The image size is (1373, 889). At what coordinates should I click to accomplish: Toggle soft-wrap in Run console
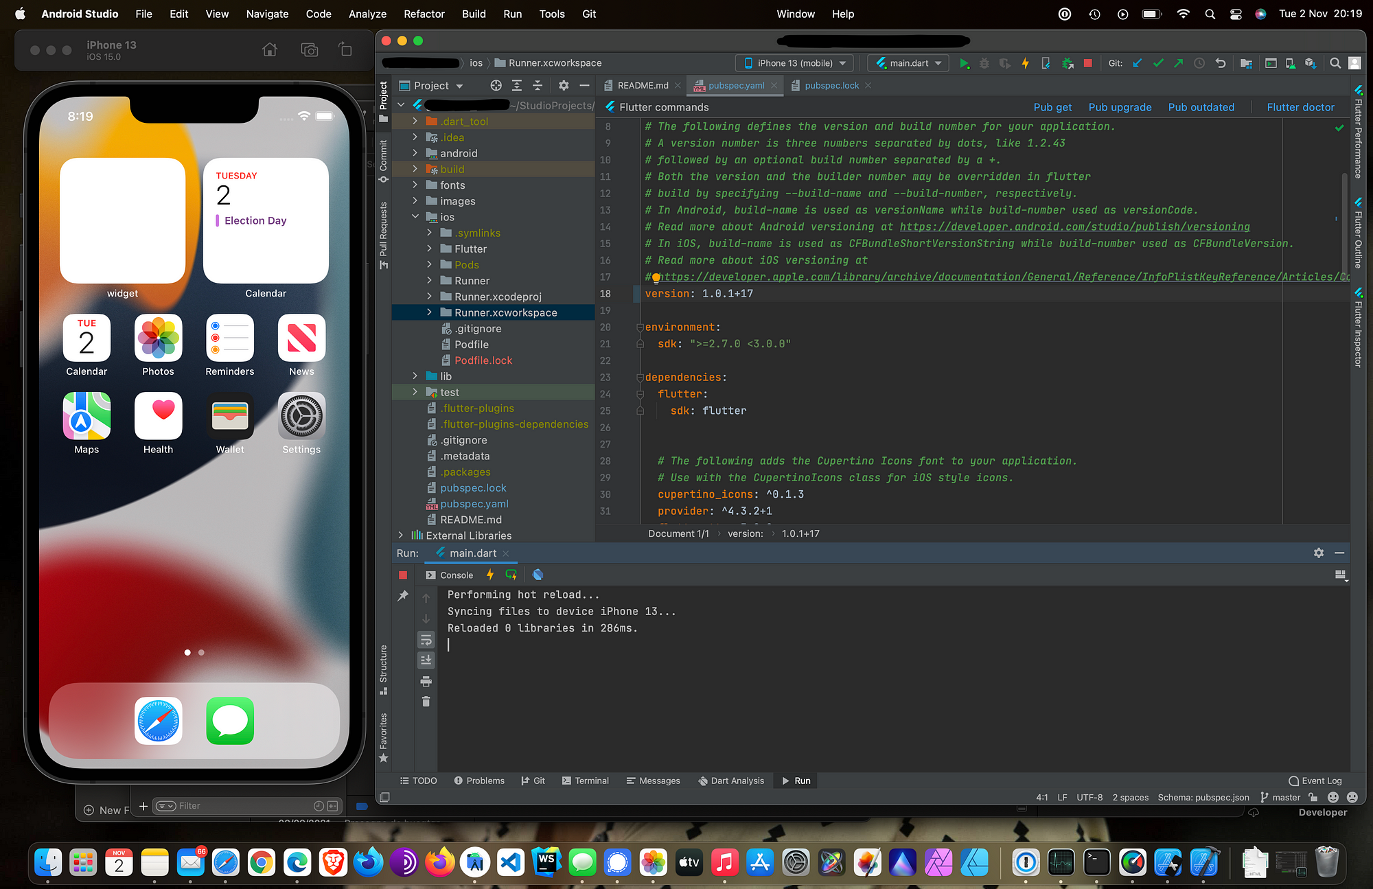pyautogui.click(x=426, y=640)
